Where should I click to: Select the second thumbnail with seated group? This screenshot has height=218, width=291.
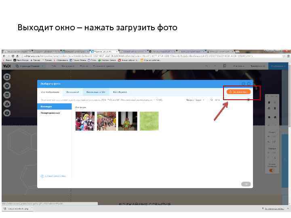click(x=106, y=121)
